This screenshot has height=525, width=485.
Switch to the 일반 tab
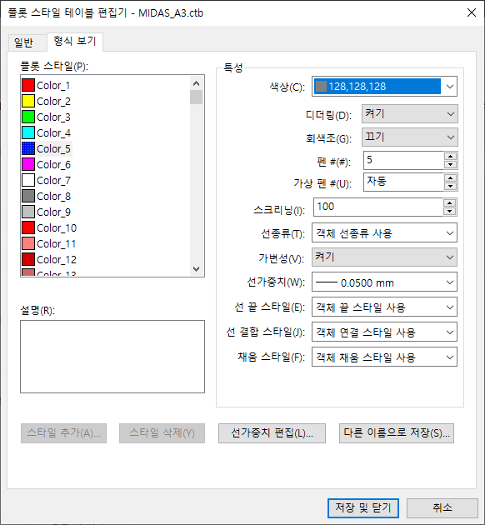click(x=24, y=42)
